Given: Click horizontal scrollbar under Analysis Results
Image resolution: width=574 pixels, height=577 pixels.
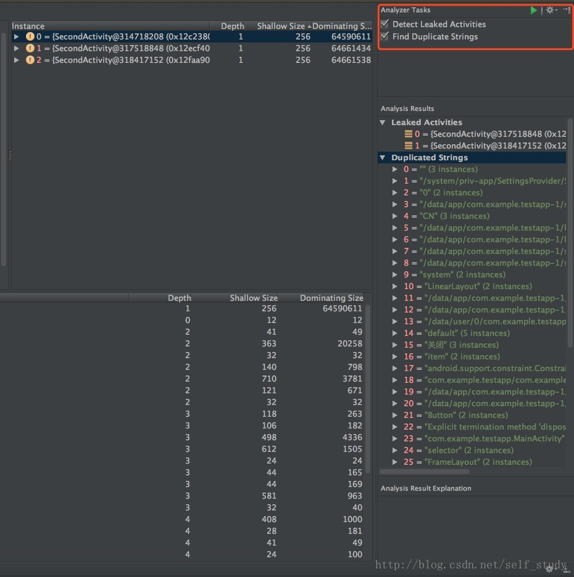Looking at the screenshot, I should (x=425, y=472).
